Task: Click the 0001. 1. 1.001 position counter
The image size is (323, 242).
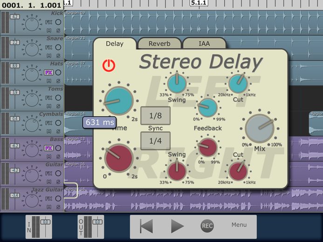Action: [32, 5]
